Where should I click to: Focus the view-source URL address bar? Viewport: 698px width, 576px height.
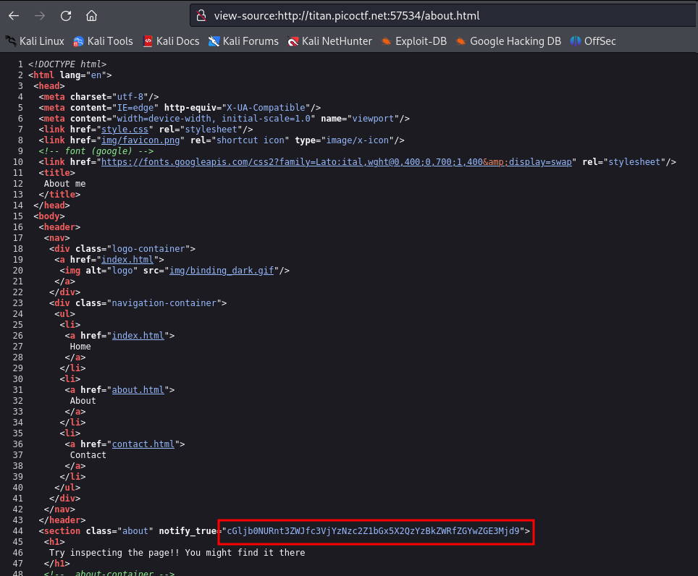(443, 16)
